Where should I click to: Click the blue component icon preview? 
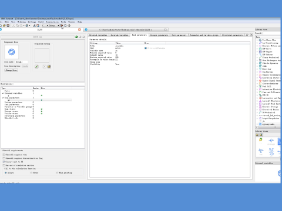[12, 52]
